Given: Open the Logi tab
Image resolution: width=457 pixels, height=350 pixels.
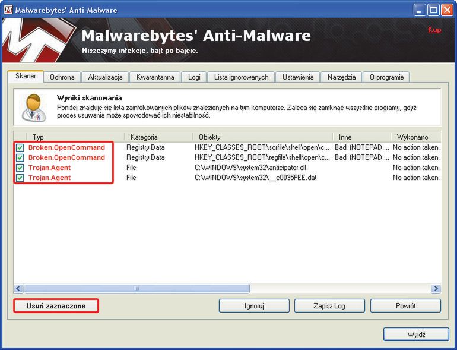Looking at the screenshot, I should 194,77.
